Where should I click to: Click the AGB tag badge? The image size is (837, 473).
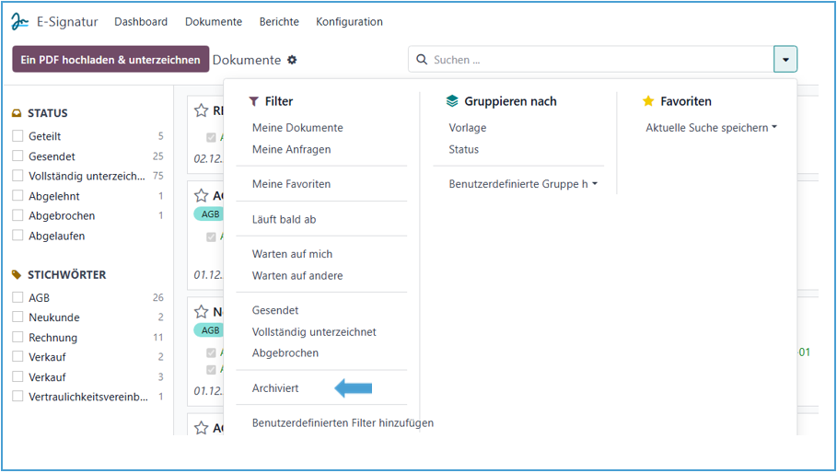[210, 213]
